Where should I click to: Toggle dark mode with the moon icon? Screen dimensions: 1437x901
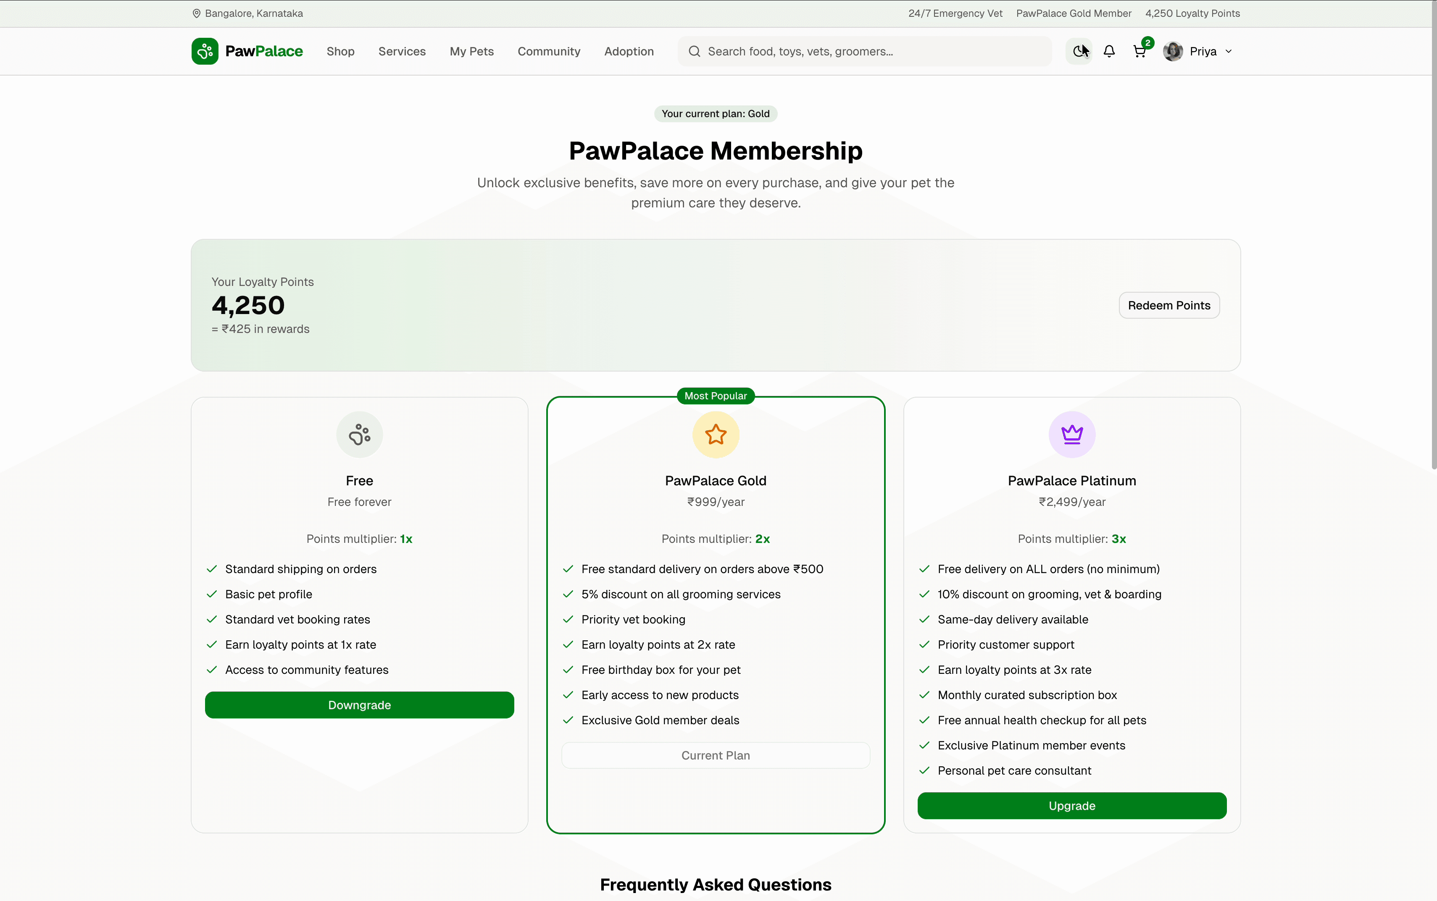1079,51
